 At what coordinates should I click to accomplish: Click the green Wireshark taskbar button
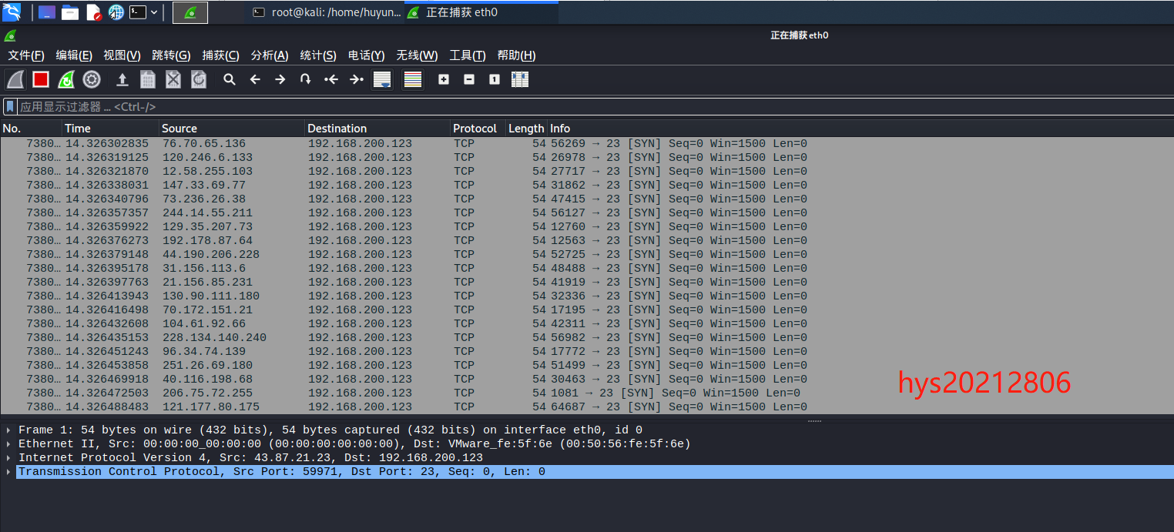pos(190,12)
